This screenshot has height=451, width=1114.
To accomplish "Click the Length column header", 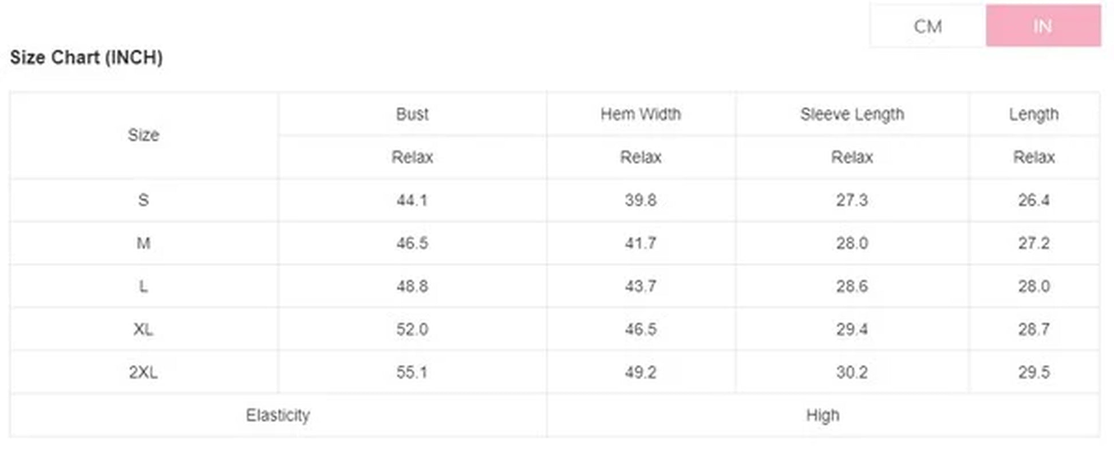I will click(x=1033, y=114).
